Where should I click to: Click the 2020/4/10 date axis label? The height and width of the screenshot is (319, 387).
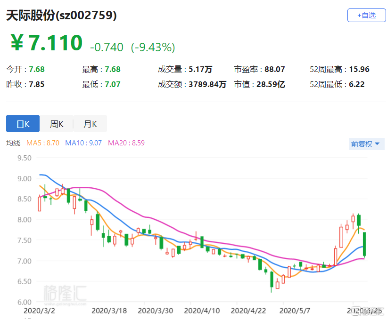202,311
